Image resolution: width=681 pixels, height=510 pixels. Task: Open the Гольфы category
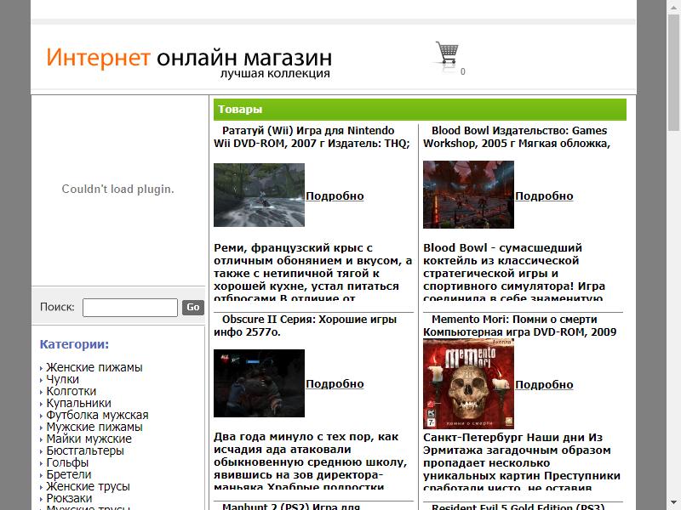(x=67, y=462)
